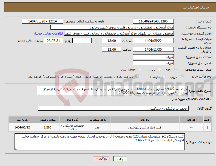Click the response deadline date 1404/05/22 field
The height and width of the screenshot is (166, 216).
pos(153,41)
